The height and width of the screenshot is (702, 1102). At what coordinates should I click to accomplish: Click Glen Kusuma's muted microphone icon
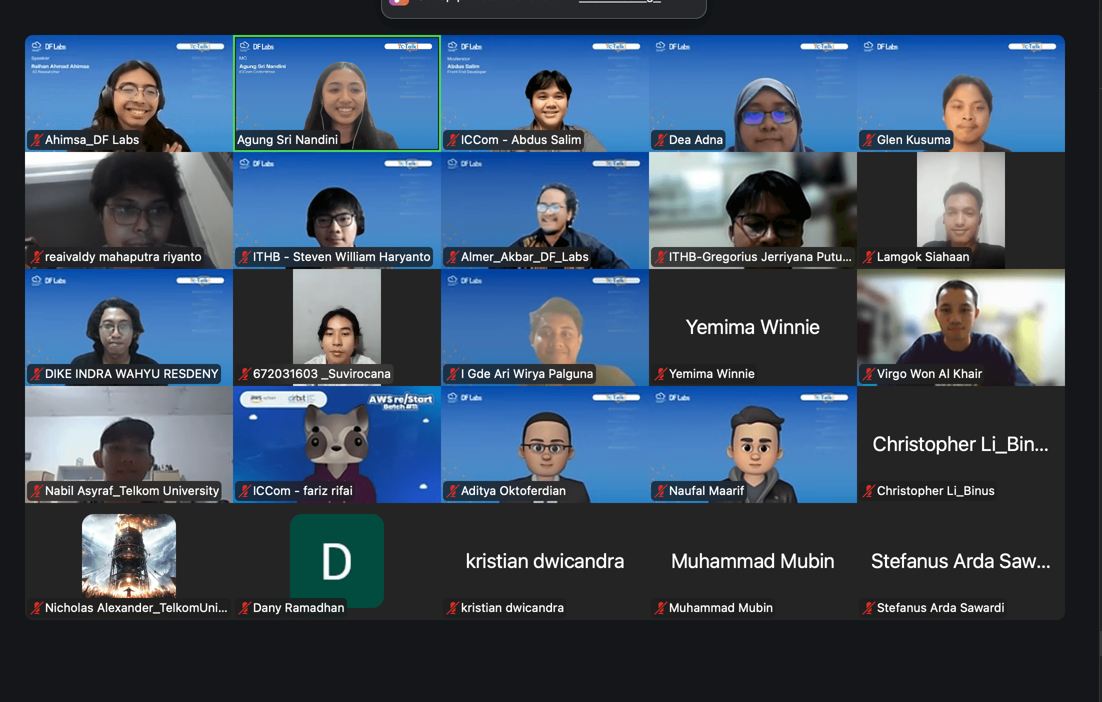pos(868,140)
